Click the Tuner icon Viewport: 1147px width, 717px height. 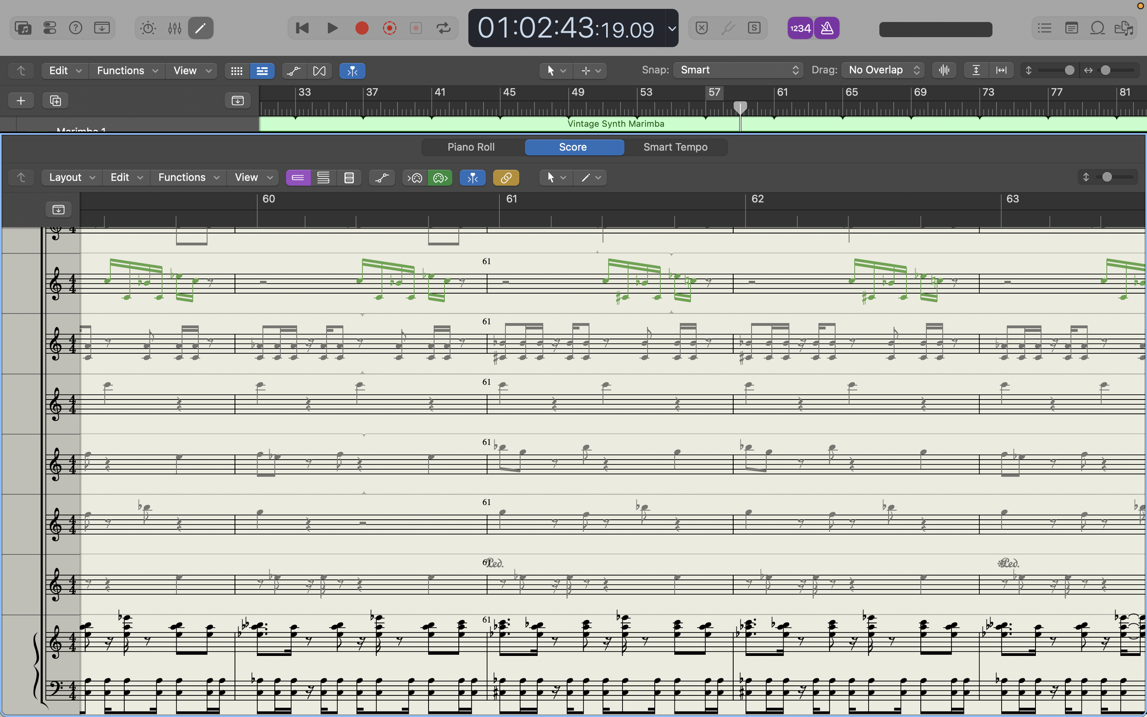point(728,28)
